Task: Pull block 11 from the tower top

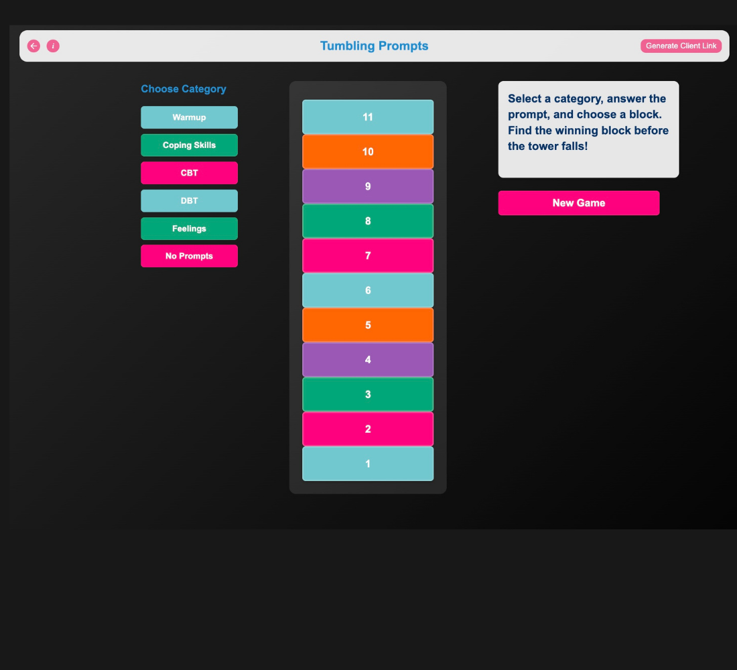Action: (x=368, y=117)
